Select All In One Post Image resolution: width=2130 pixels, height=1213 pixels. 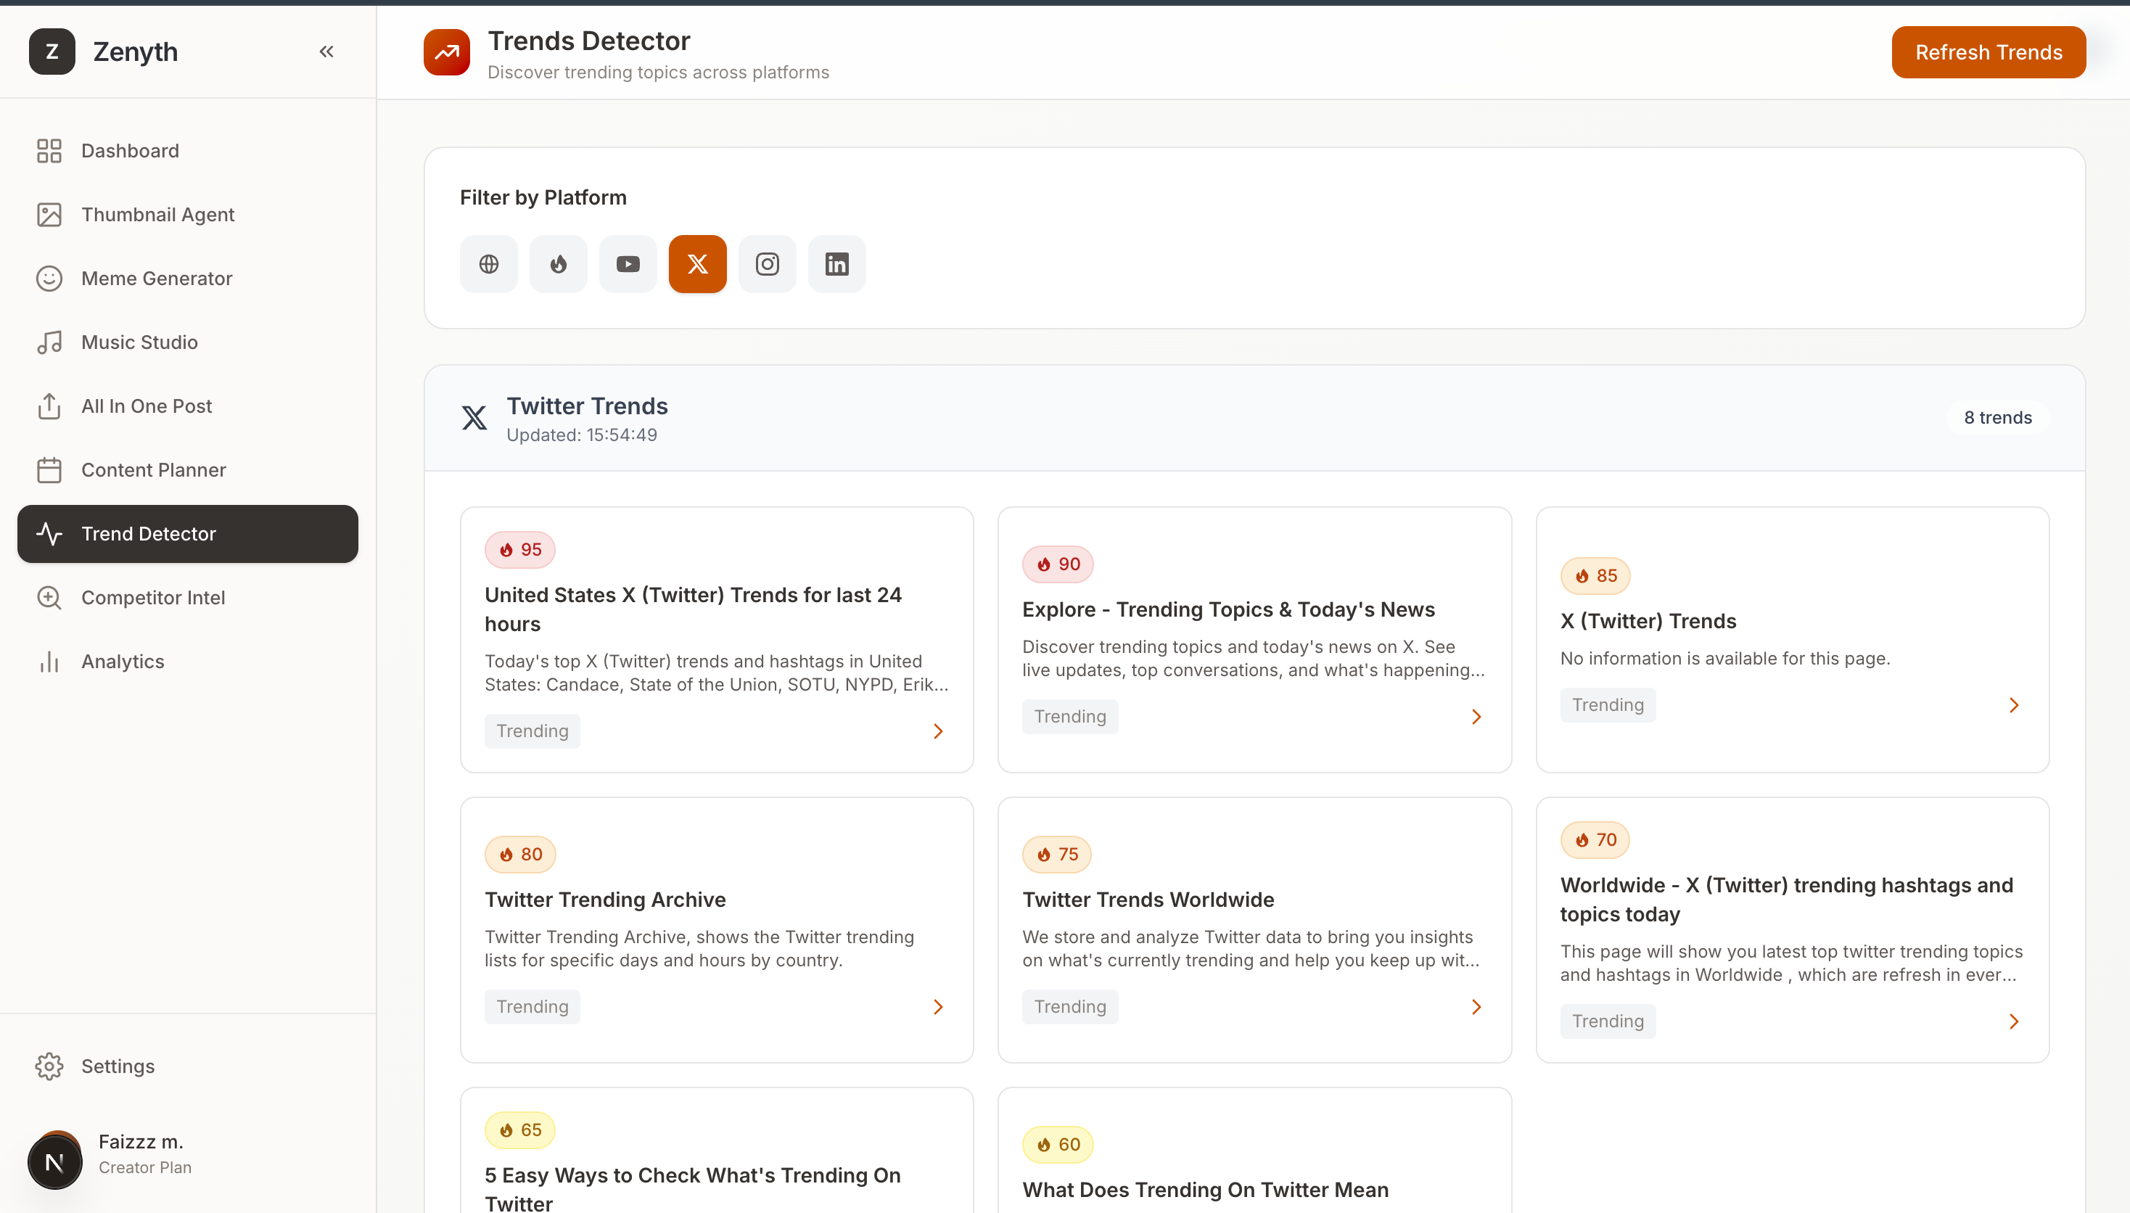pos(187,406)
